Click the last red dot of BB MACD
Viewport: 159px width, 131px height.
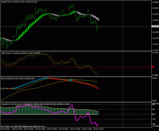coord(98,89)
